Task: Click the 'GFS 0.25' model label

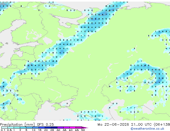Action: [x=45, y=124]
